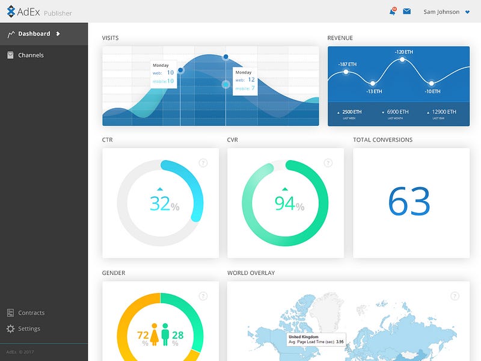This screenshot has height=361, width=481.
Task: Click the dark blue point beside web 10 tooltip
Action: (x=181, y=70)
